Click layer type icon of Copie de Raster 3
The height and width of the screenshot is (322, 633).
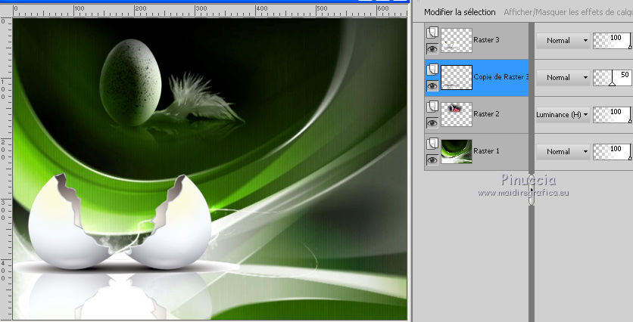click(432, 70)
